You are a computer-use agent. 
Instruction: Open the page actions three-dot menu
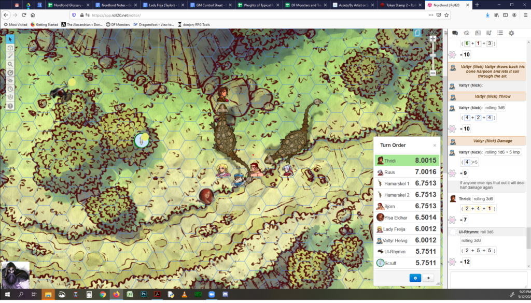(x=430, y=15)
